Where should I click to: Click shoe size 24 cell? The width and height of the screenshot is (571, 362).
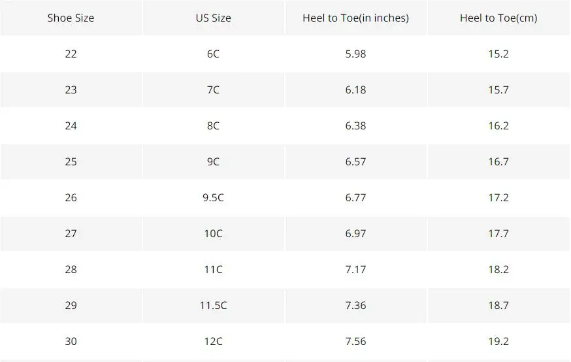click(x=71, y=125)
